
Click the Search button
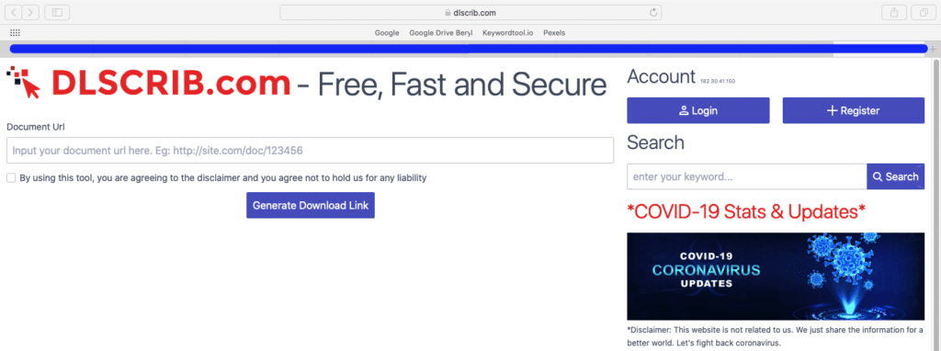[895, 176]
